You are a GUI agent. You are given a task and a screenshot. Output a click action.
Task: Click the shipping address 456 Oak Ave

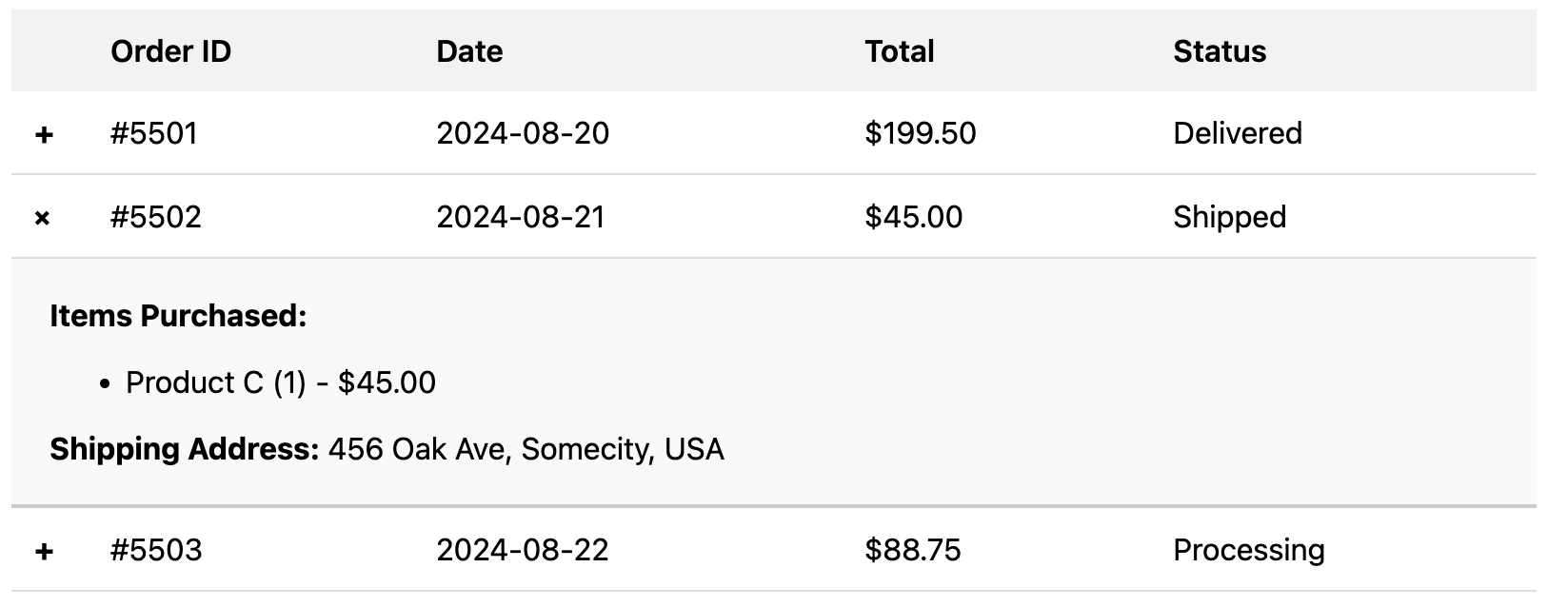point(526,449)
